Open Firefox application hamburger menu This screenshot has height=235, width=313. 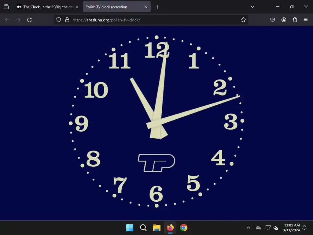(x=306, y=20)
